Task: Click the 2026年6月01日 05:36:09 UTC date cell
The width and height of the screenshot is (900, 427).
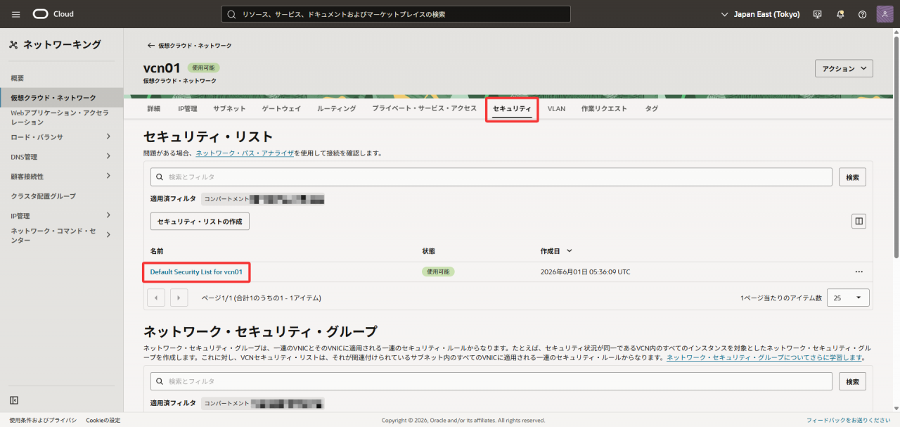Action: tap(585, 272)
